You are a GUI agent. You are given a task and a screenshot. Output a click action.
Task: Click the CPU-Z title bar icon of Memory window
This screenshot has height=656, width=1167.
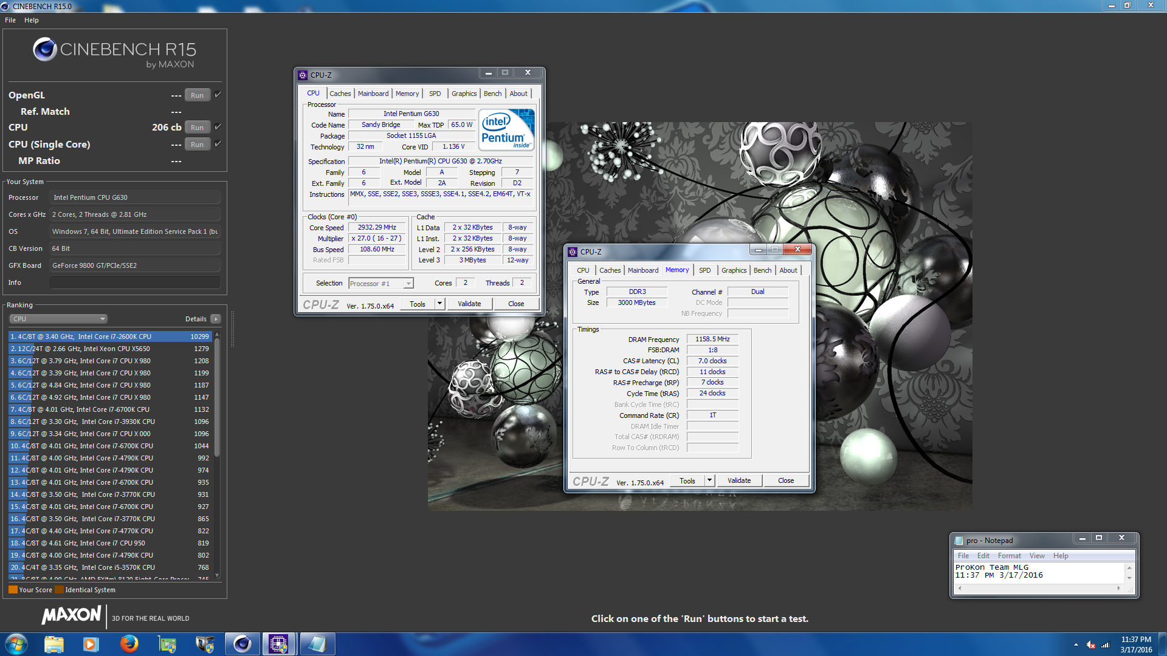573,251
